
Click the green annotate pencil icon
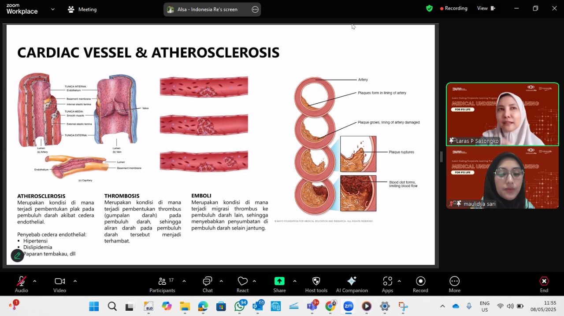(17, 255)
